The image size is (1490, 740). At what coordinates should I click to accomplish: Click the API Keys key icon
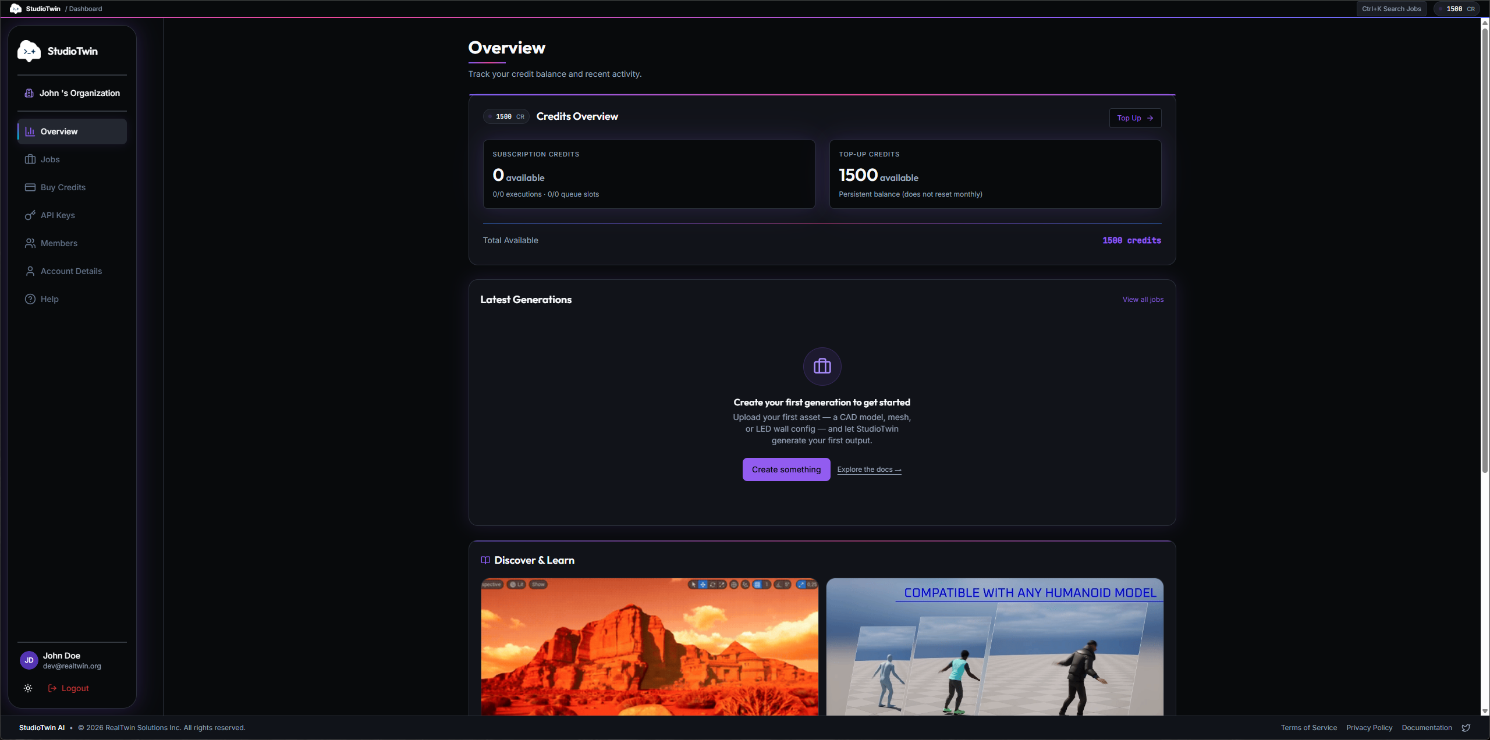30,215
